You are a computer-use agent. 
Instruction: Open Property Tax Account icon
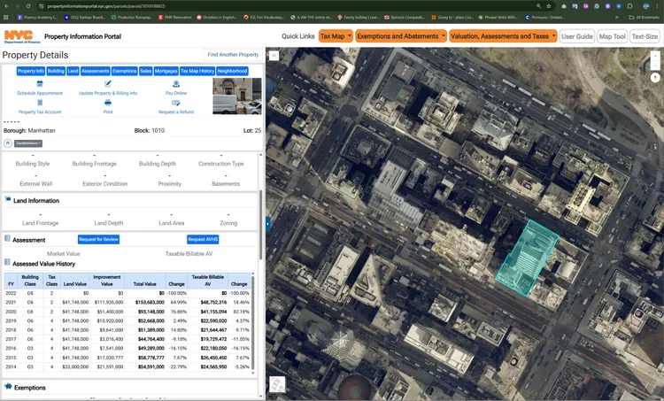40,104
